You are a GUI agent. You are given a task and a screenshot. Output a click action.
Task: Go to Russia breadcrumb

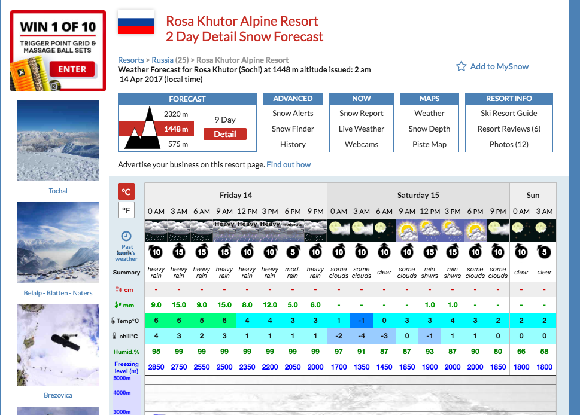[x=162, y=60]
